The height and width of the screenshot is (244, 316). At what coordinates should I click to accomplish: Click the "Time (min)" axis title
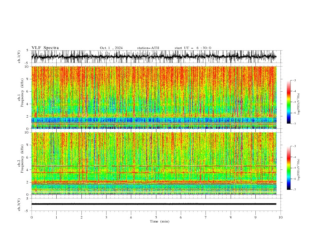[x=160, y=221]
